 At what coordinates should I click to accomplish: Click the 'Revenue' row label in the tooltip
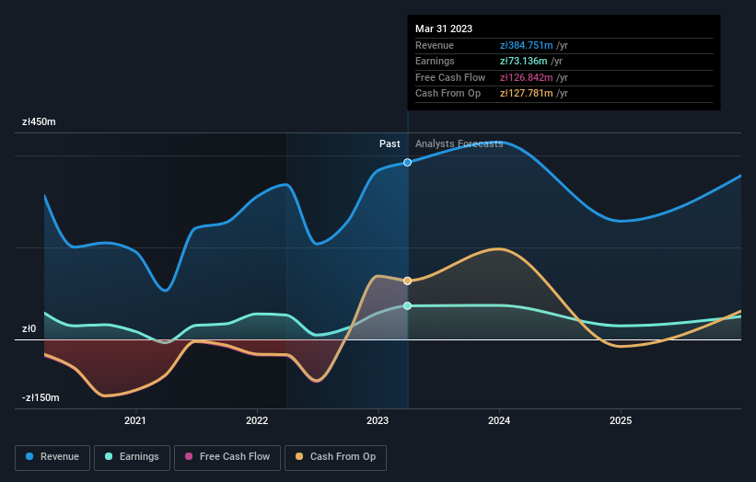(x=435, y=45)
